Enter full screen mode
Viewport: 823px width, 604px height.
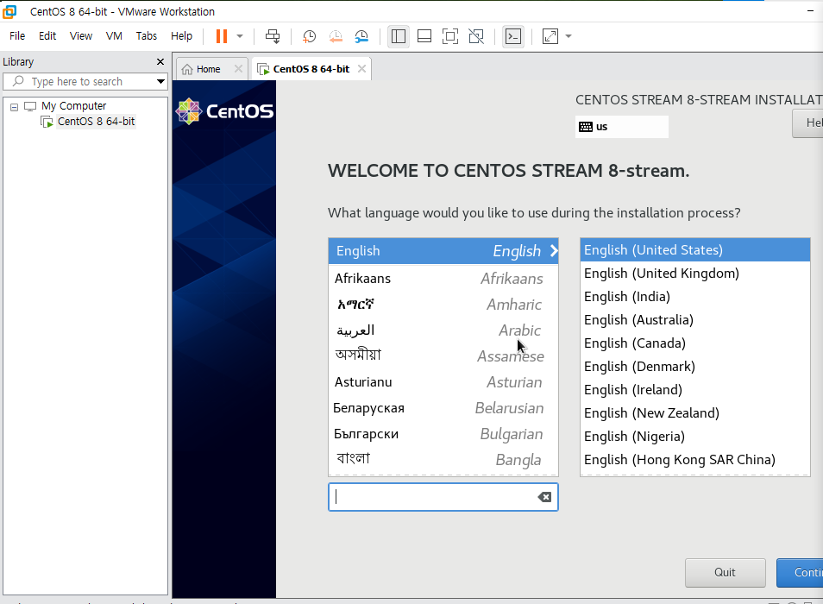[449, 36]
